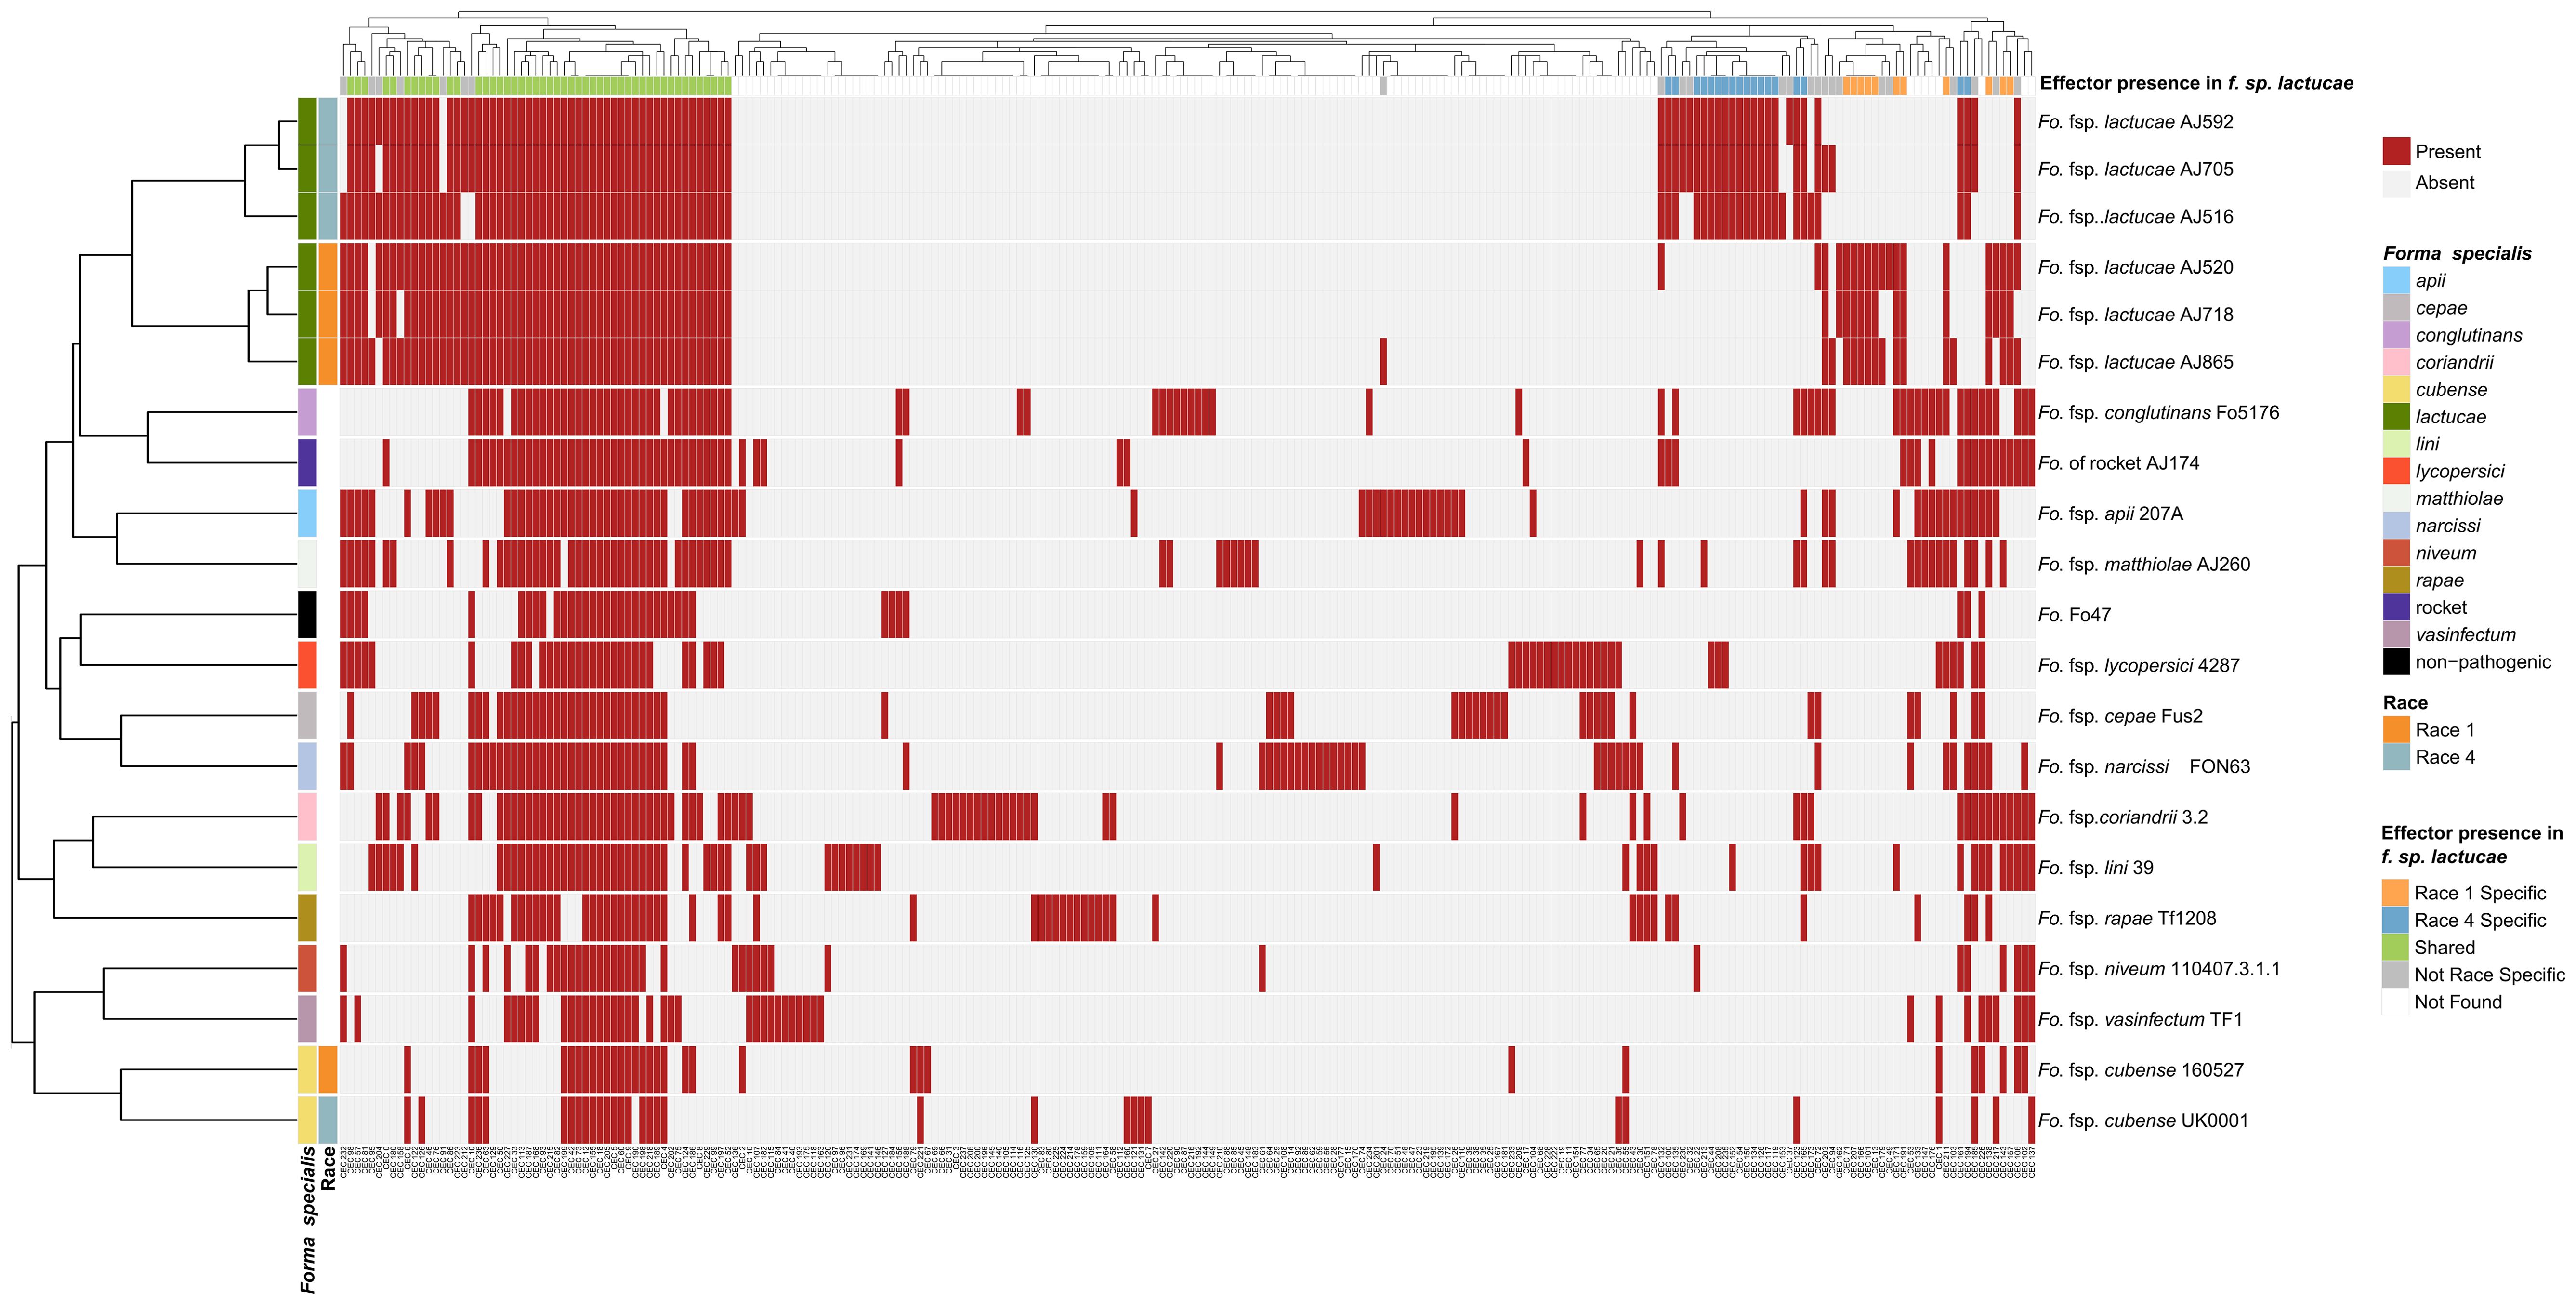The height and width of the screenshot is (1305, 2576).
Task: Click the 'Fo. fsp. niveum 110407.3.1.1' row label
Action: (x=2159, y=969)
